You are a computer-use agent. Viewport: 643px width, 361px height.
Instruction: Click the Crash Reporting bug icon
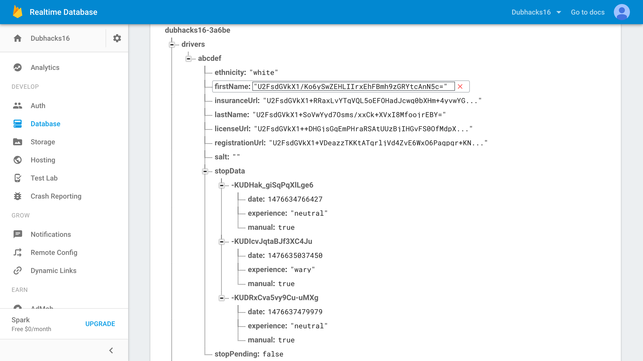pyautogui.click(x=18, y=196)
